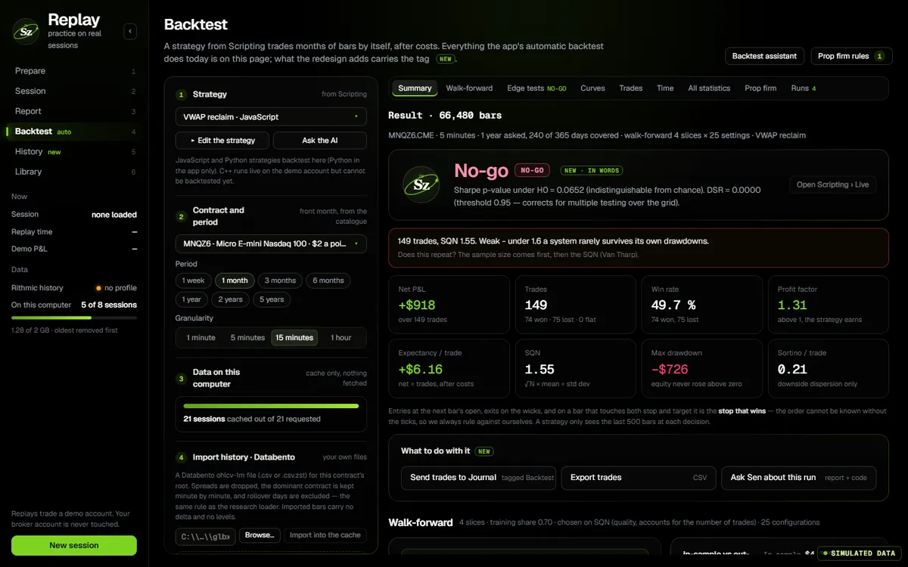This screenshot has width=908, height=567.
Task: Open the All statistics tab
Action: coord(709,88)
